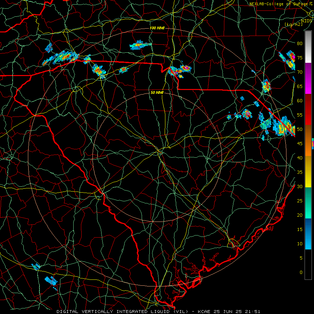The image size is (314, 314).
Task: Click the bright magenta segment of the color scale
Action: coord(308,86)
